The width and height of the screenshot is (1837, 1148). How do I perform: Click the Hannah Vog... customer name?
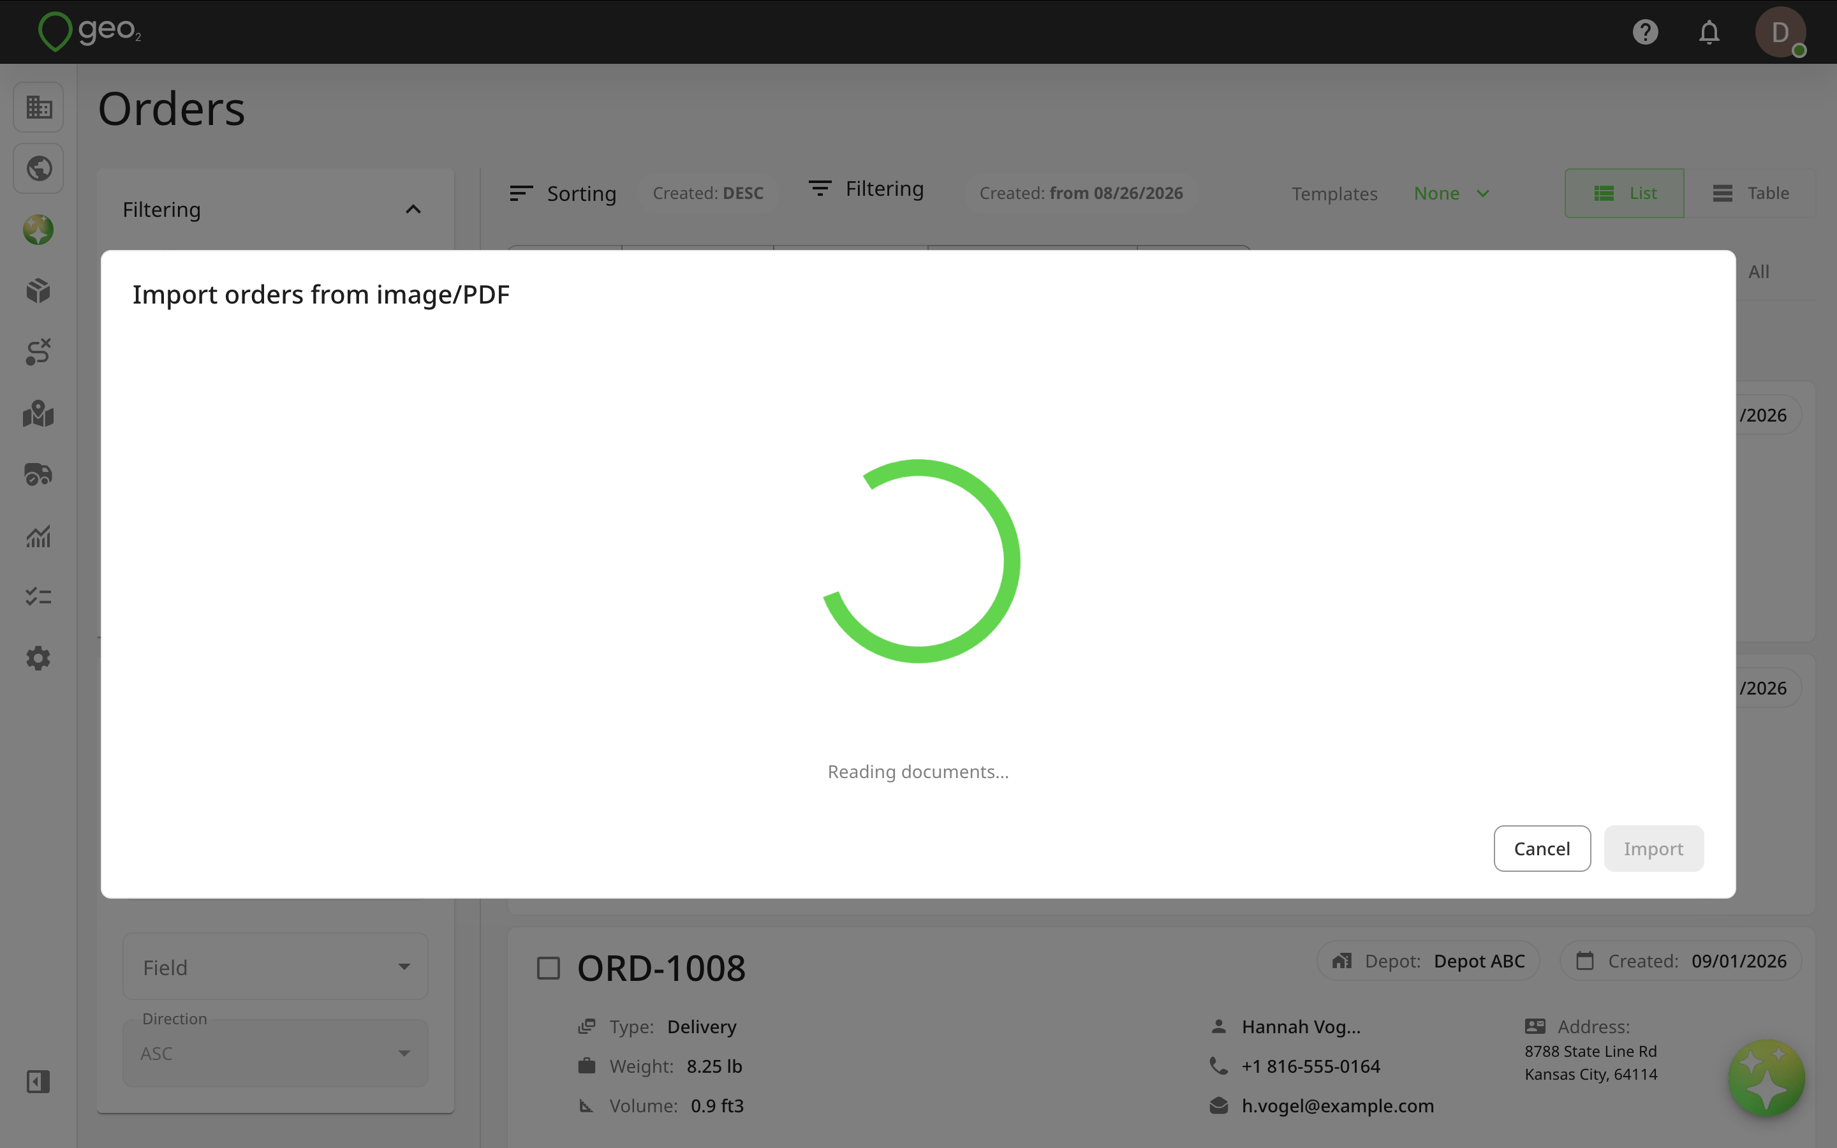(x=1301, y=1027)
